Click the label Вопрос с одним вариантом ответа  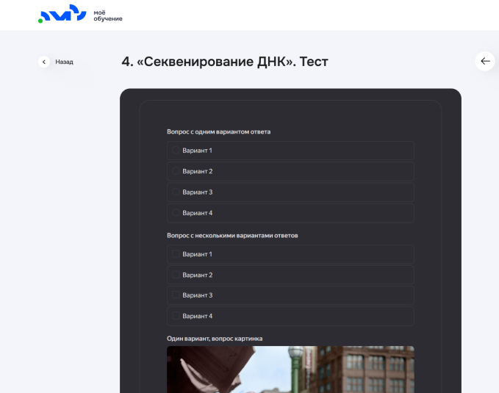click(x=218, y=131)
